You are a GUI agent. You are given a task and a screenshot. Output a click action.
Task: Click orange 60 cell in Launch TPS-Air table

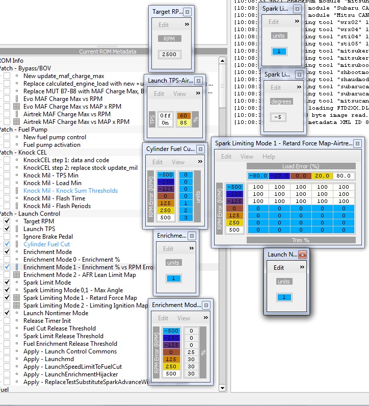click(x=183, y=115)
